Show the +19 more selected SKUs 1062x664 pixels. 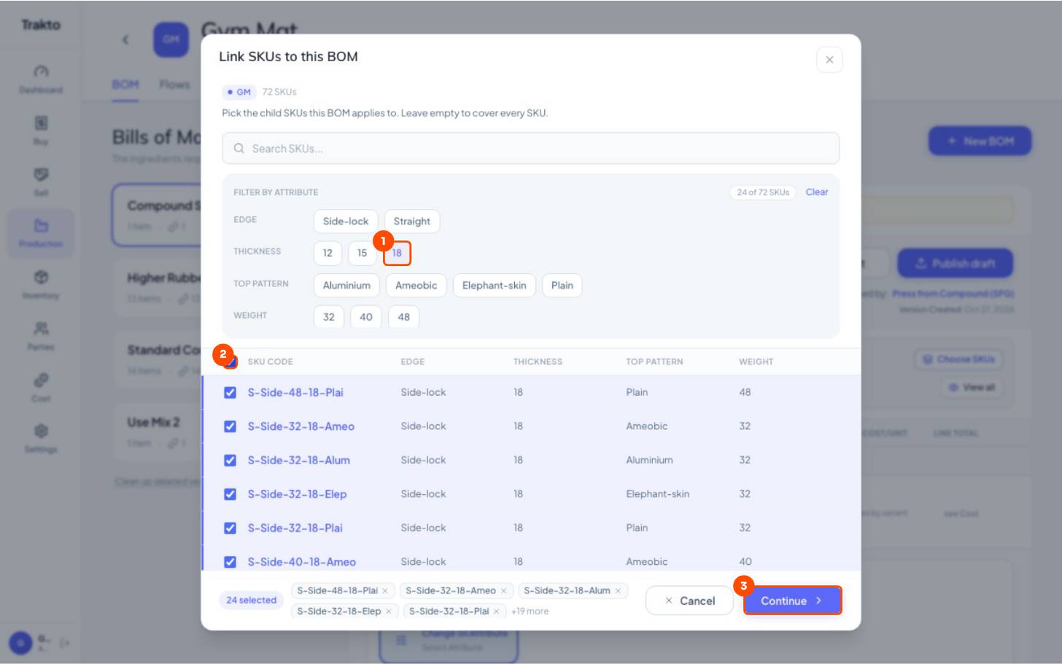(x=530, y=612)
